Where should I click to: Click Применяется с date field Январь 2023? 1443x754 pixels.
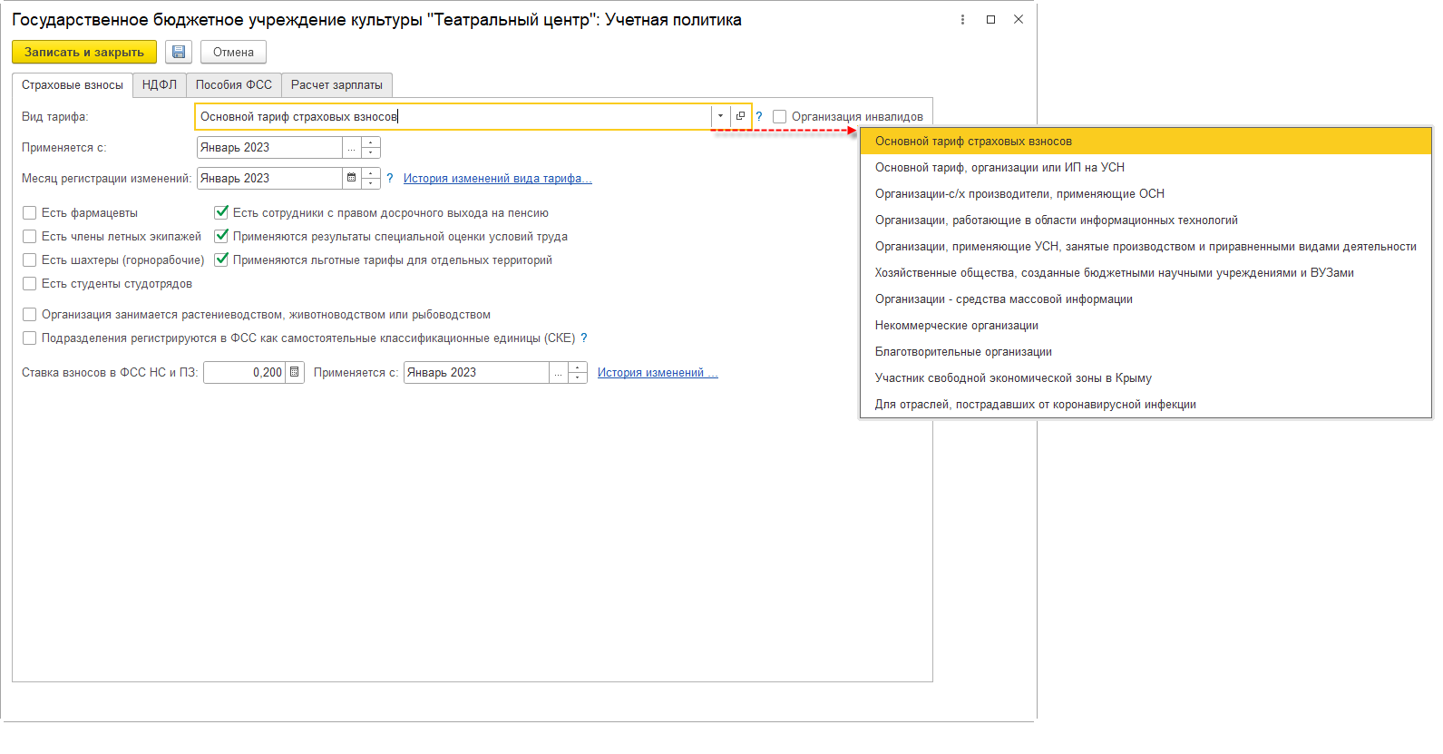point(269,147)
